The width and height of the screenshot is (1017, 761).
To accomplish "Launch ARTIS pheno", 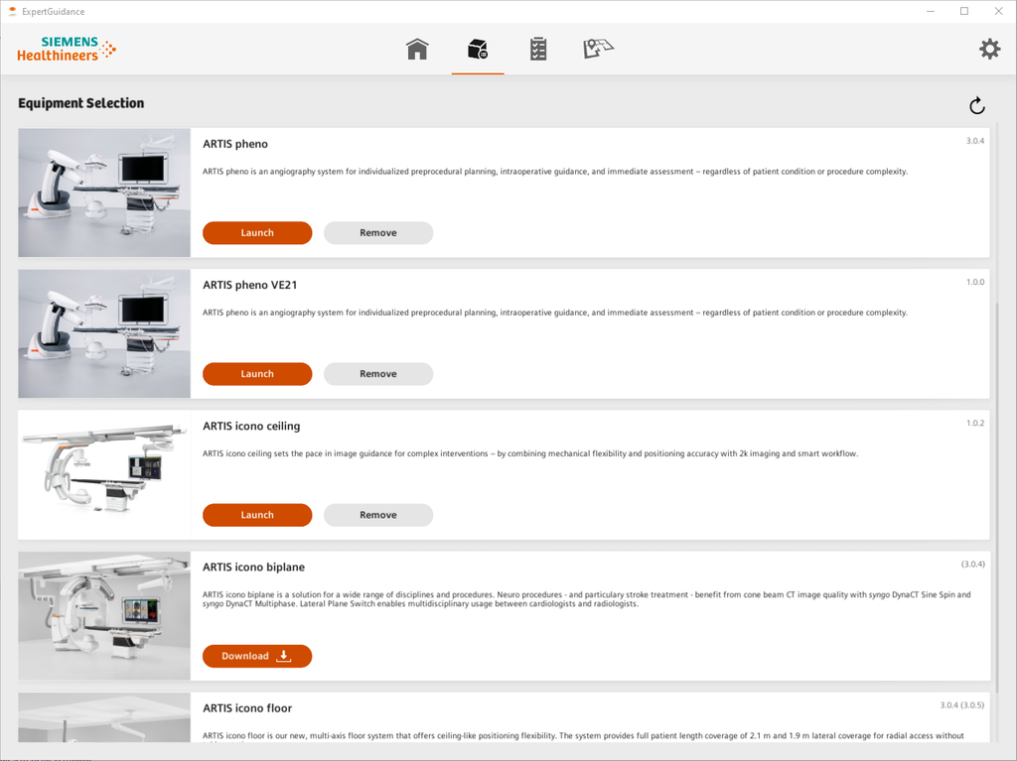I will click(x=257, y=233).
